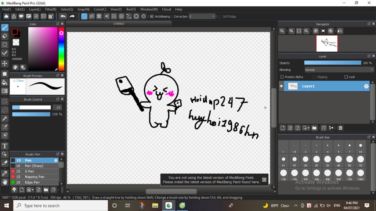This screenshot has height=211, width=376.
Task: Select the Eraser tool
Action: pyautogui.click(x=4, y=36)
